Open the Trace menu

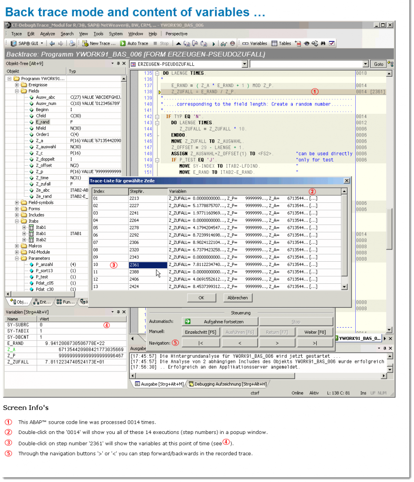[x=16, y=33]
